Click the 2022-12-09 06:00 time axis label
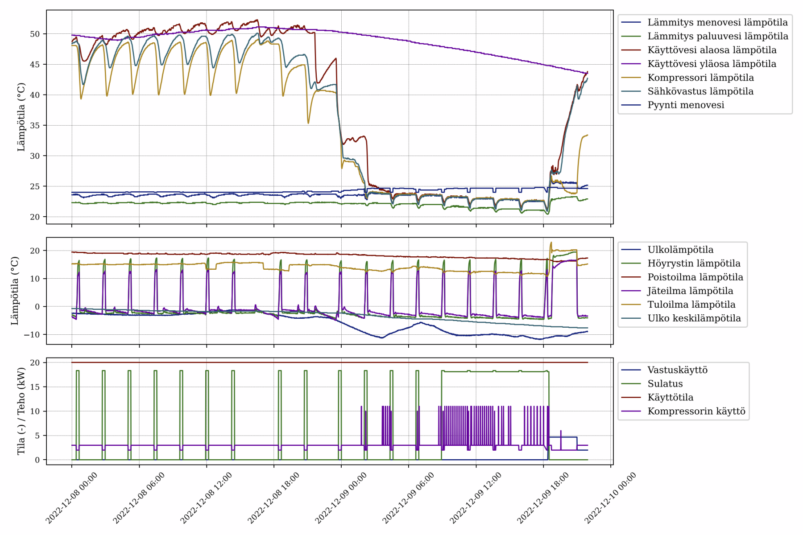Screen dimensions: 803x535 click(x=408, y=498)
